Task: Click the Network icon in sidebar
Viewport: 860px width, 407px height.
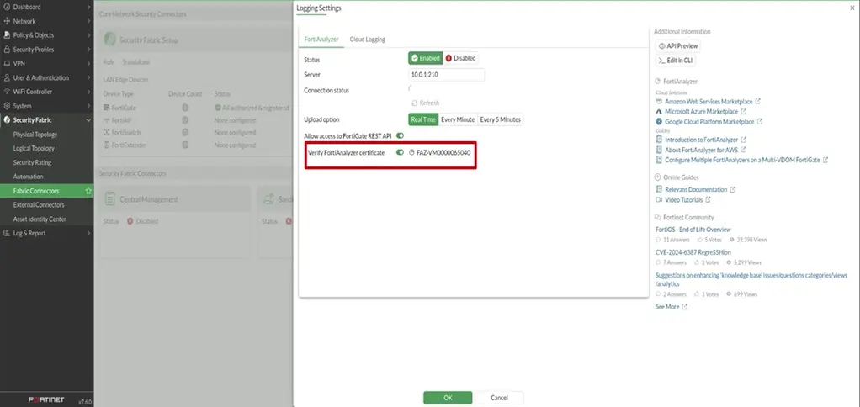Action: coord(7,21)
